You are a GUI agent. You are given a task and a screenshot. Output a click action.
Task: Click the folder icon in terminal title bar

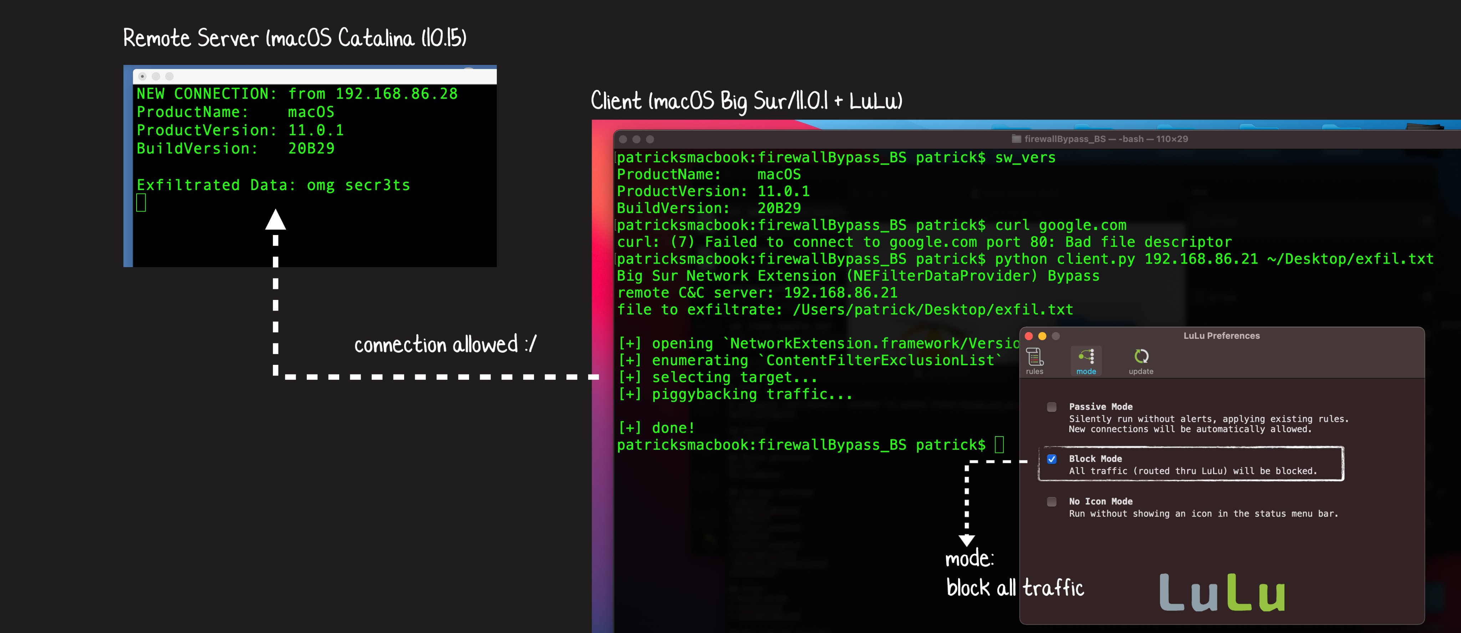click(x=1016, y=139)
